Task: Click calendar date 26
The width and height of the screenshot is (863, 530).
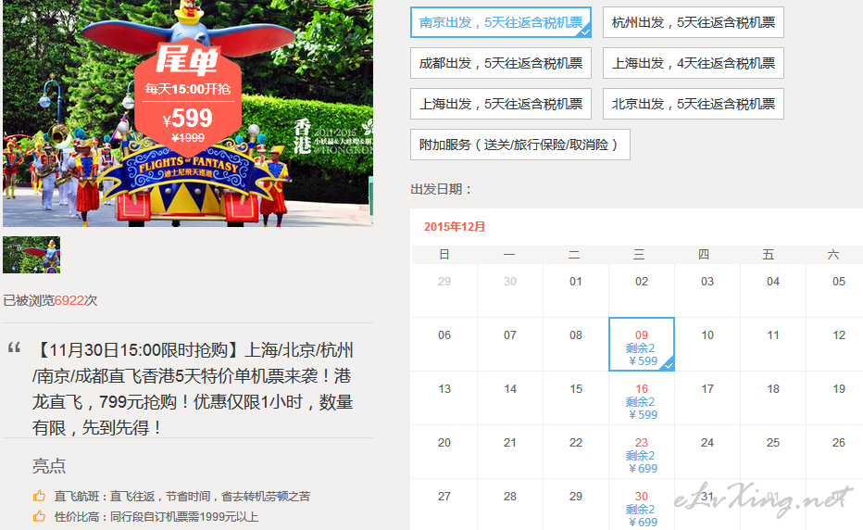Action: point(839,442)
